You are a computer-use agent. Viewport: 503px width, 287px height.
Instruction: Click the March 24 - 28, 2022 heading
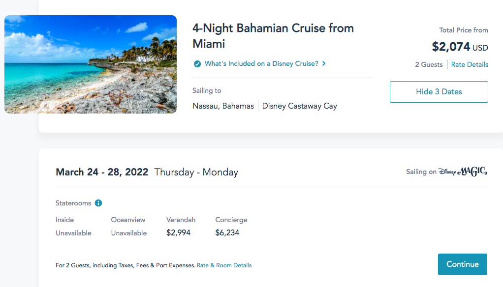pos(102,172)
